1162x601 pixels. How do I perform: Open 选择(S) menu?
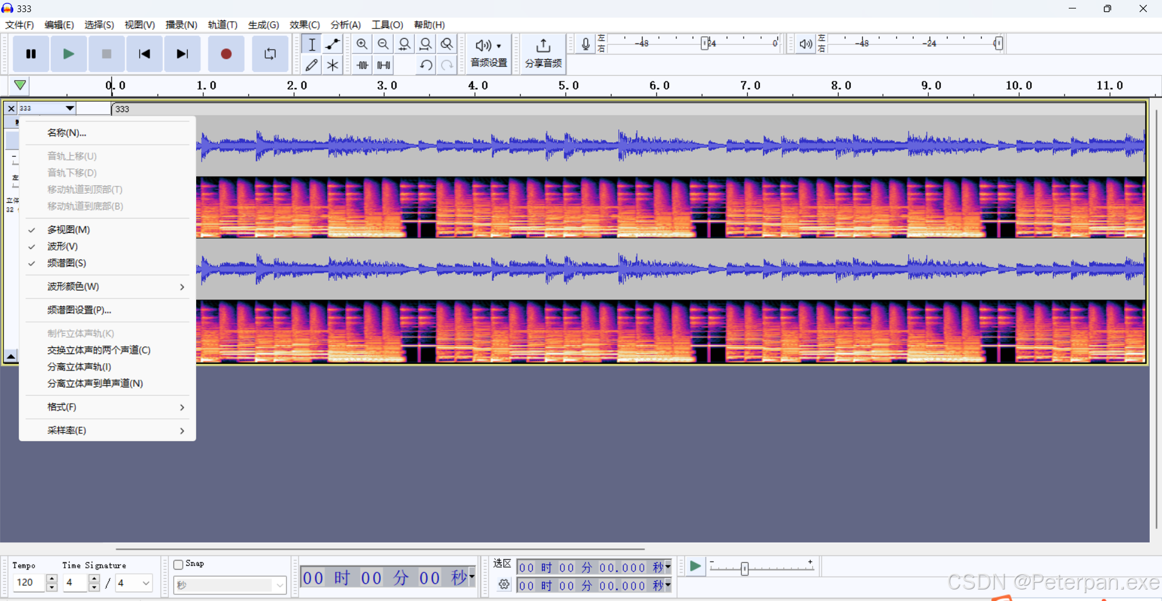(x=99, y=25)
